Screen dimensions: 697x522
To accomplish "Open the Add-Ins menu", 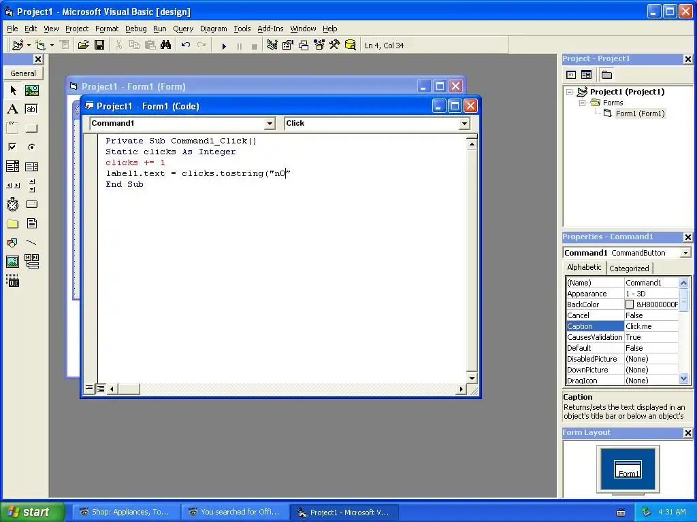I will tap(270, 29).
